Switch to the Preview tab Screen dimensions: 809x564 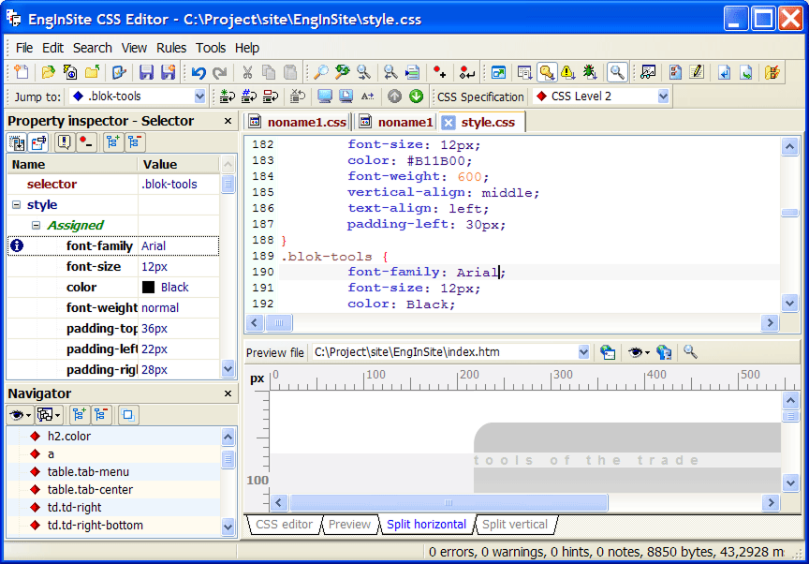349,525
